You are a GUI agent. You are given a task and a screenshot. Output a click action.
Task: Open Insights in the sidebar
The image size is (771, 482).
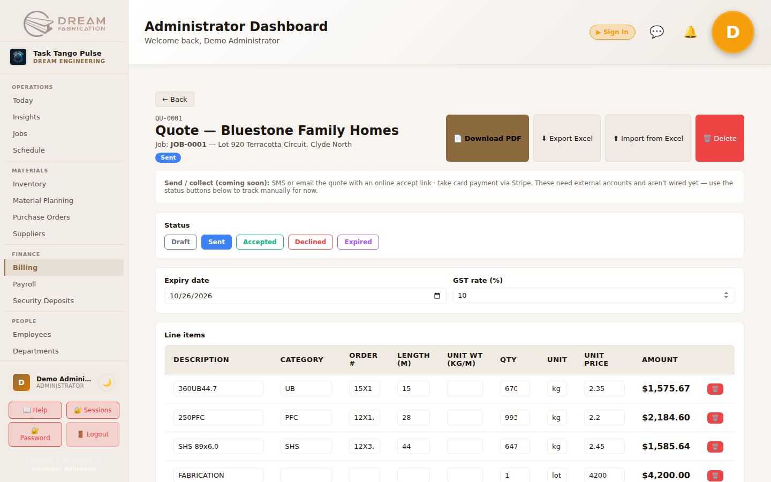pyautogui.click(x=64, y=117)
